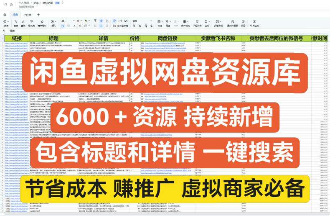The image size is (330, 216).
Task: Select the 价格 column header cell
Action: tap(135, 39)
